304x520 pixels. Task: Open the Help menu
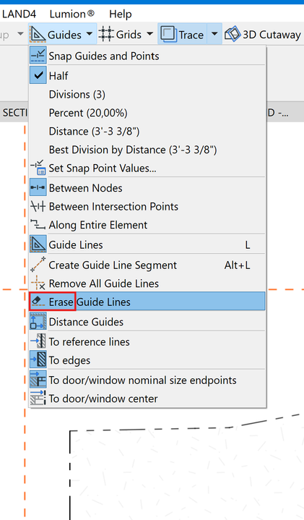tap(121, 14)
